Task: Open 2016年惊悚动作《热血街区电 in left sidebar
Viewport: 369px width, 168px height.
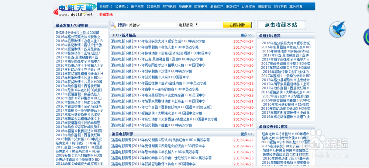Action: (x=78, y=102)
